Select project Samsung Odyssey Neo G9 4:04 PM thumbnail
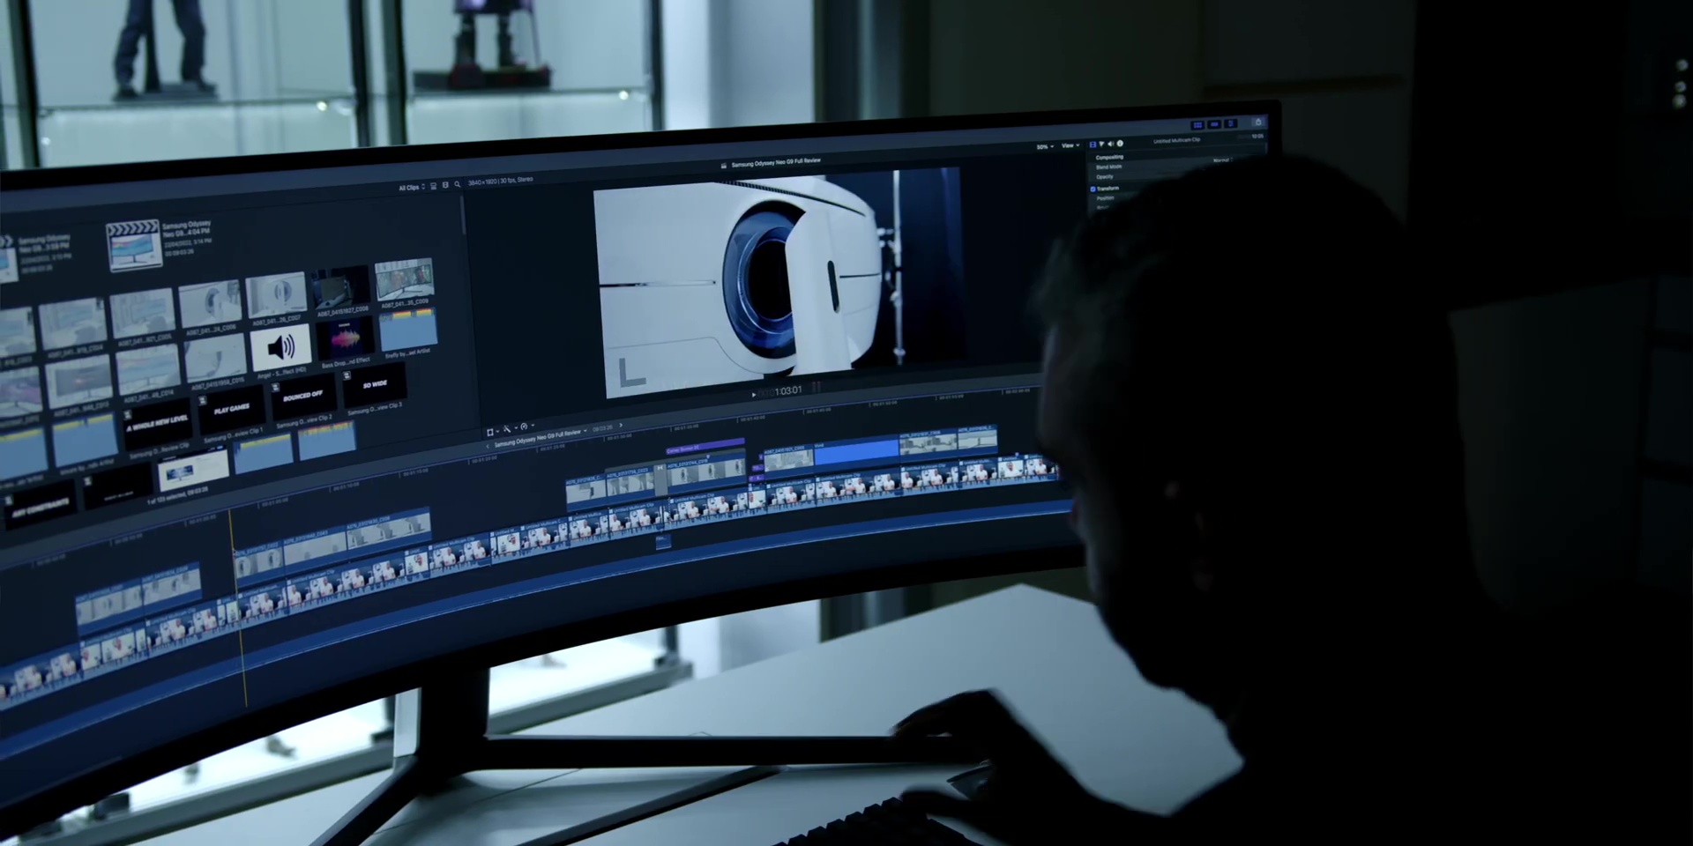Screen dimensions: 1693x846 pyautogui.click(x=134, y=244)
